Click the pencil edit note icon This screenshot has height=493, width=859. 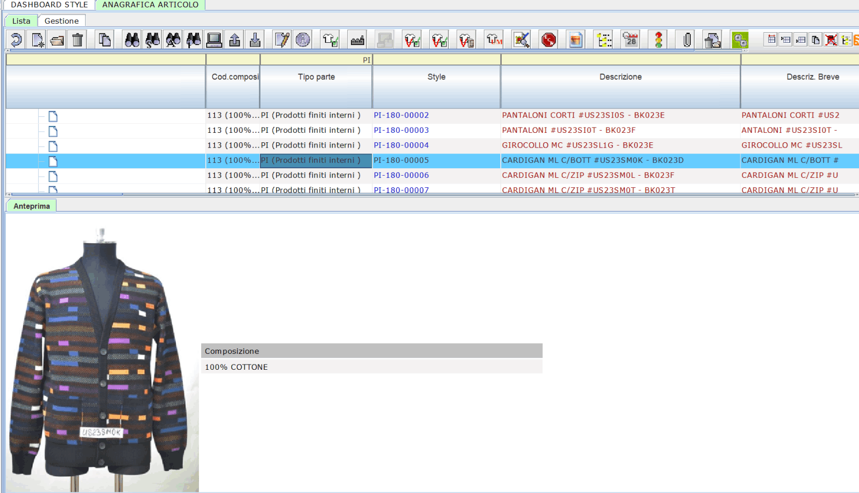tap(282, 40)
